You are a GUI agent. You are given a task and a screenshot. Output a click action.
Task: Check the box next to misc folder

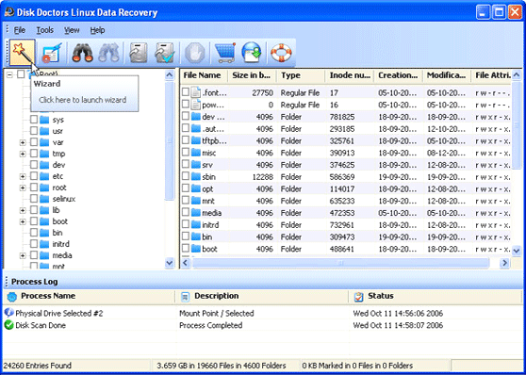coord(186,153)
